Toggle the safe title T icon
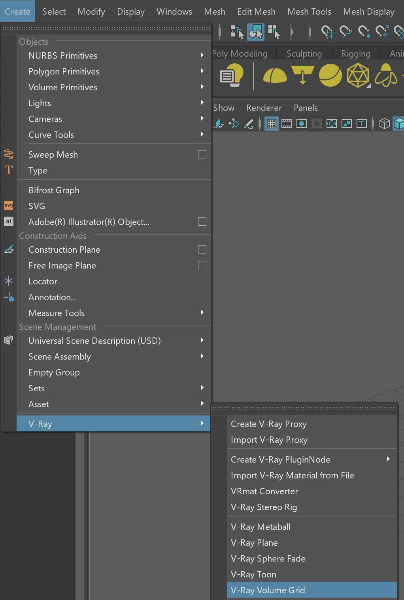The image size is (404, 600). (x=362, y=124)
